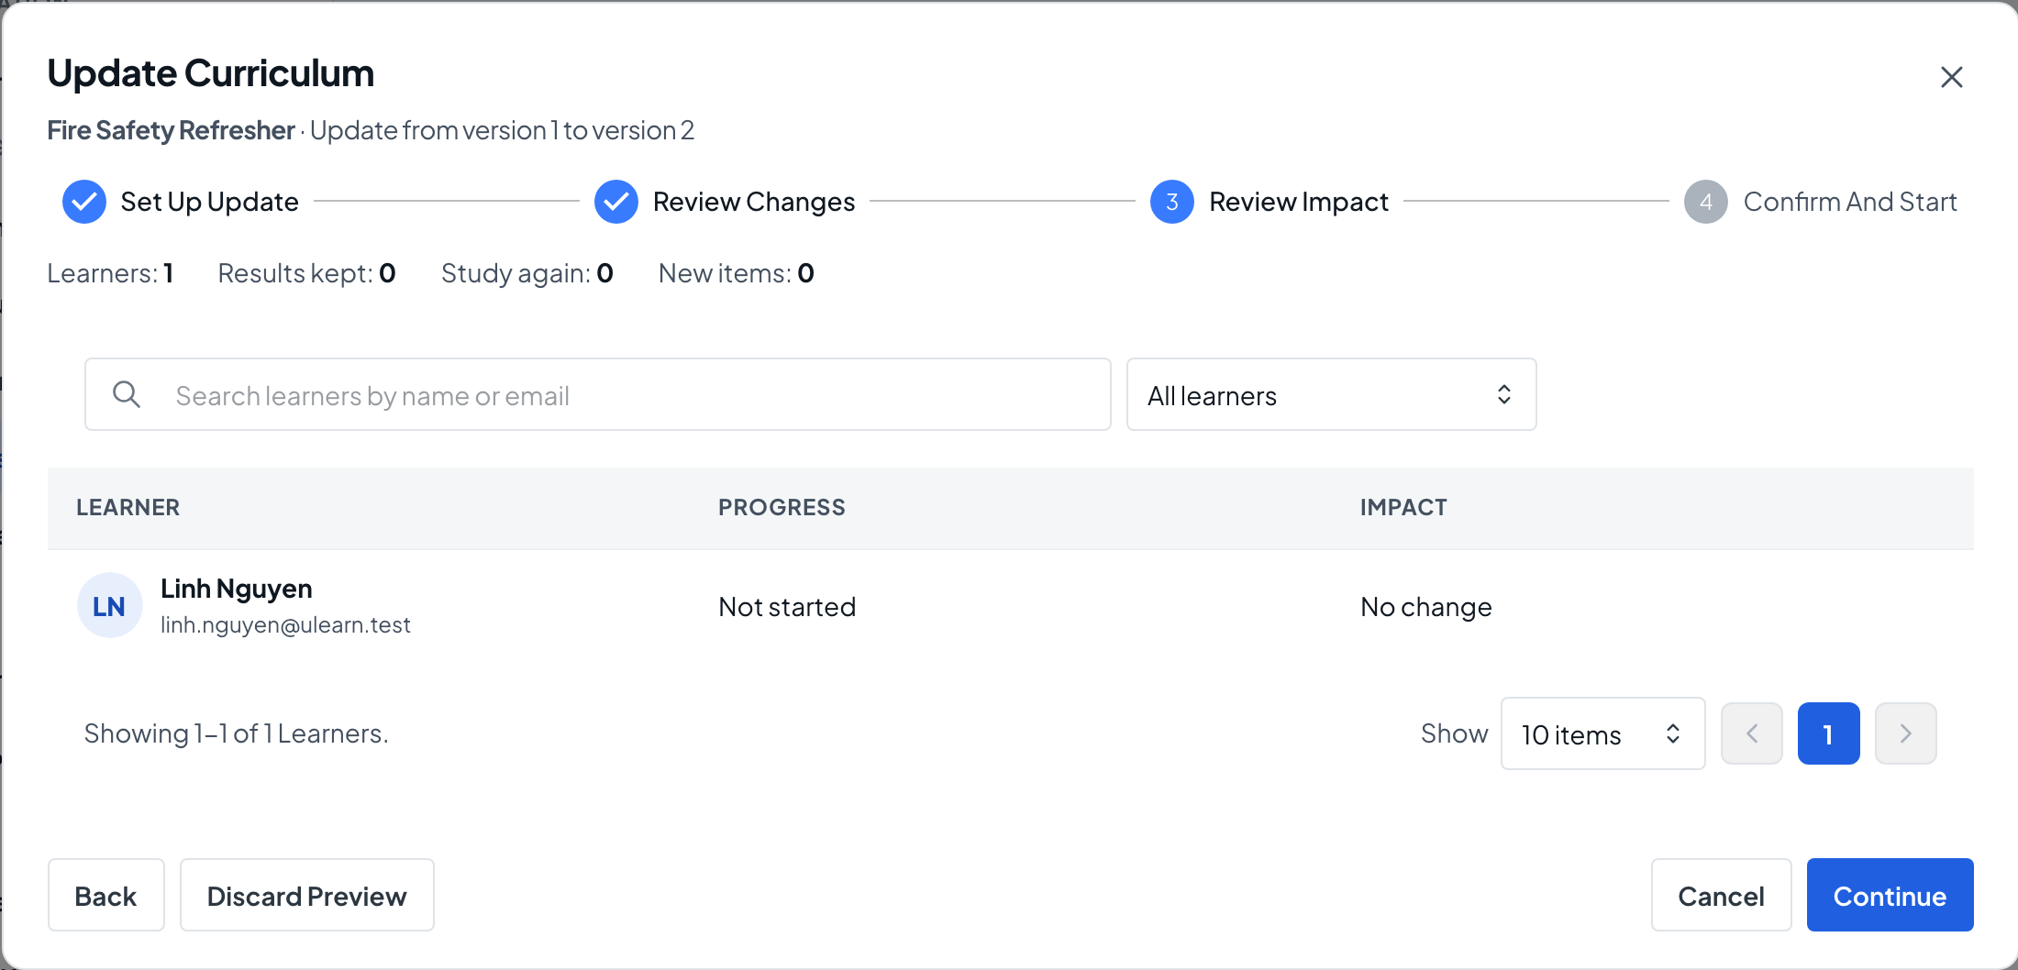The width and height of the screenshot is (2018, 970).
Task: Select the Review Changes step
Action: pyautogui.click(x=725, y=202)
